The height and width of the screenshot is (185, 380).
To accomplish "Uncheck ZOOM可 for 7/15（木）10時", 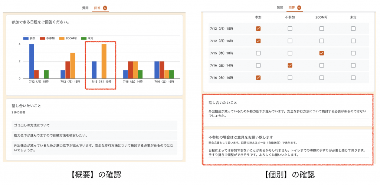I will click(321, 53).
